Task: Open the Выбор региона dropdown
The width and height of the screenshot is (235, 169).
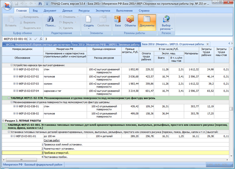Action: tap(166, 23)
